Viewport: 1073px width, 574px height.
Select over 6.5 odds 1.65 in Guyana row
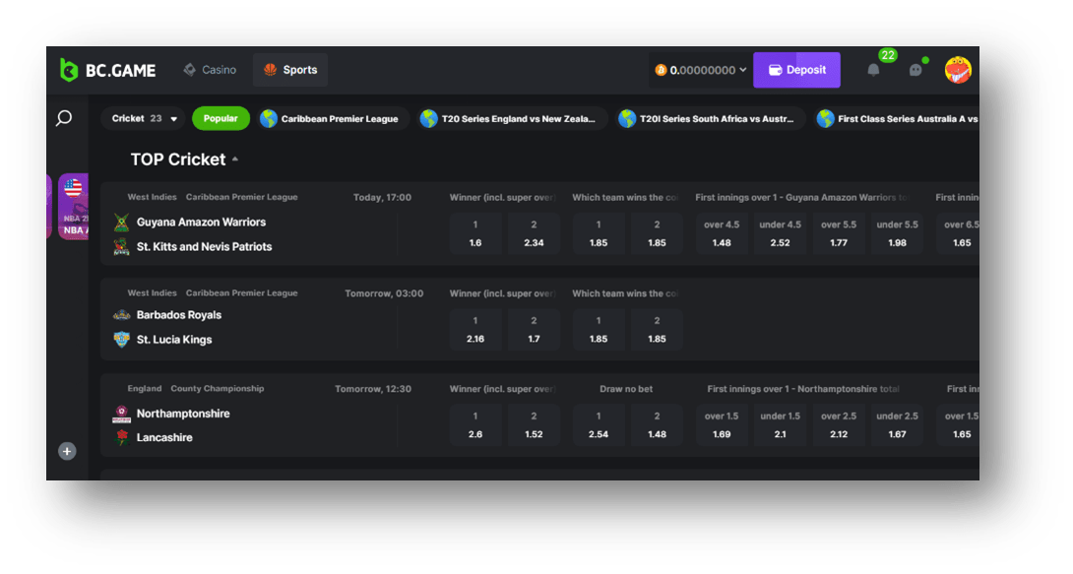pyautogui.click(x=958, y=233)
